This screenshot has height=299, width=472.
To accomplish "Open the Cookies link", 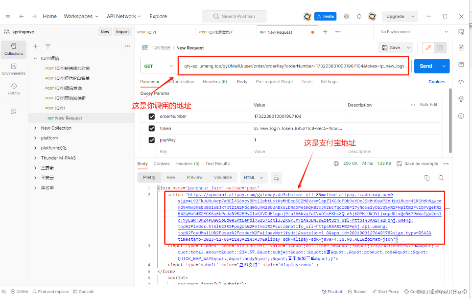I will 437,82.
